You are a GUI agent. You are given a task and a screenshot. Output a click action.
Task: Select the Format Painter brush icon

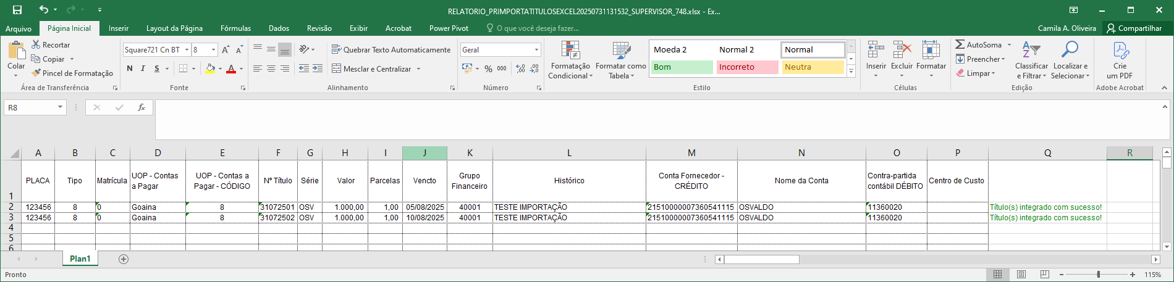click(36, 73)
